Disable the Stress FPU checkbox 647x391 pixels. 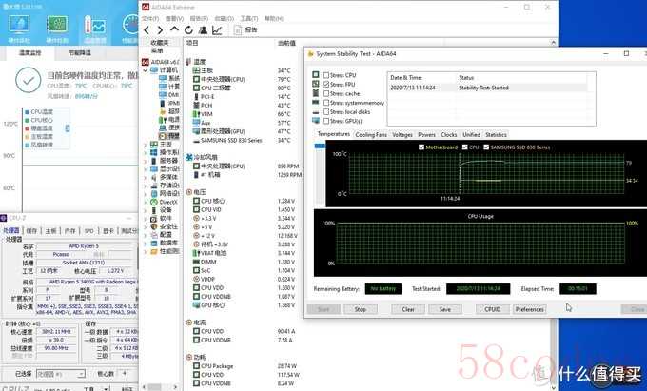pos(326,84)
